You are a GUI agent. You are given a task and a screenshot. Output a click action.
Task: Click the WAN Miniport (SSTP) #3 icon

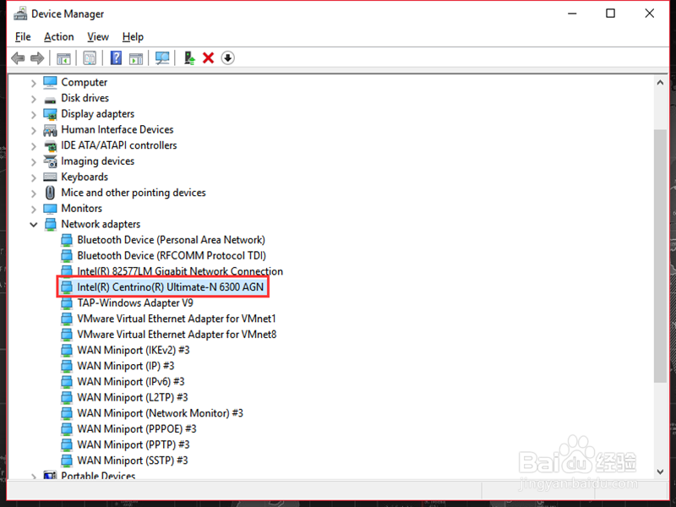67,461
